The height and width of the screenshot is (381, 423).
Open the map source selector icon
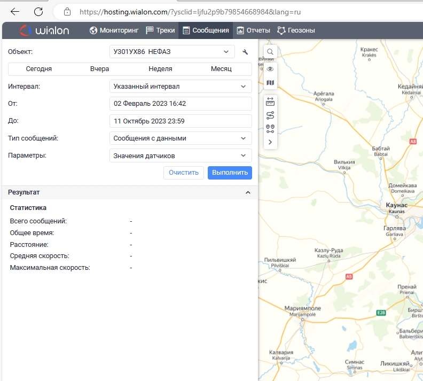point(270,83)
